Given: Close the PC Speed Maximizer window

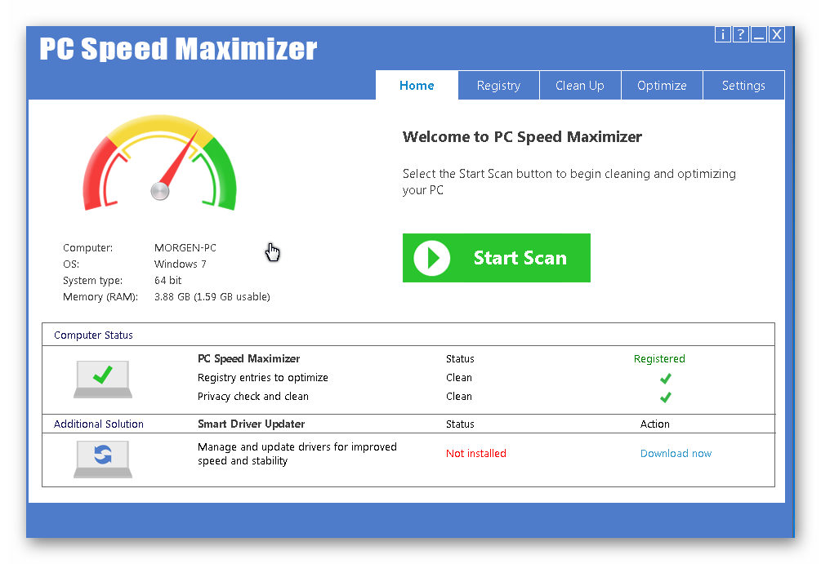Looking at the screenshot, I should tap(777, 34).
